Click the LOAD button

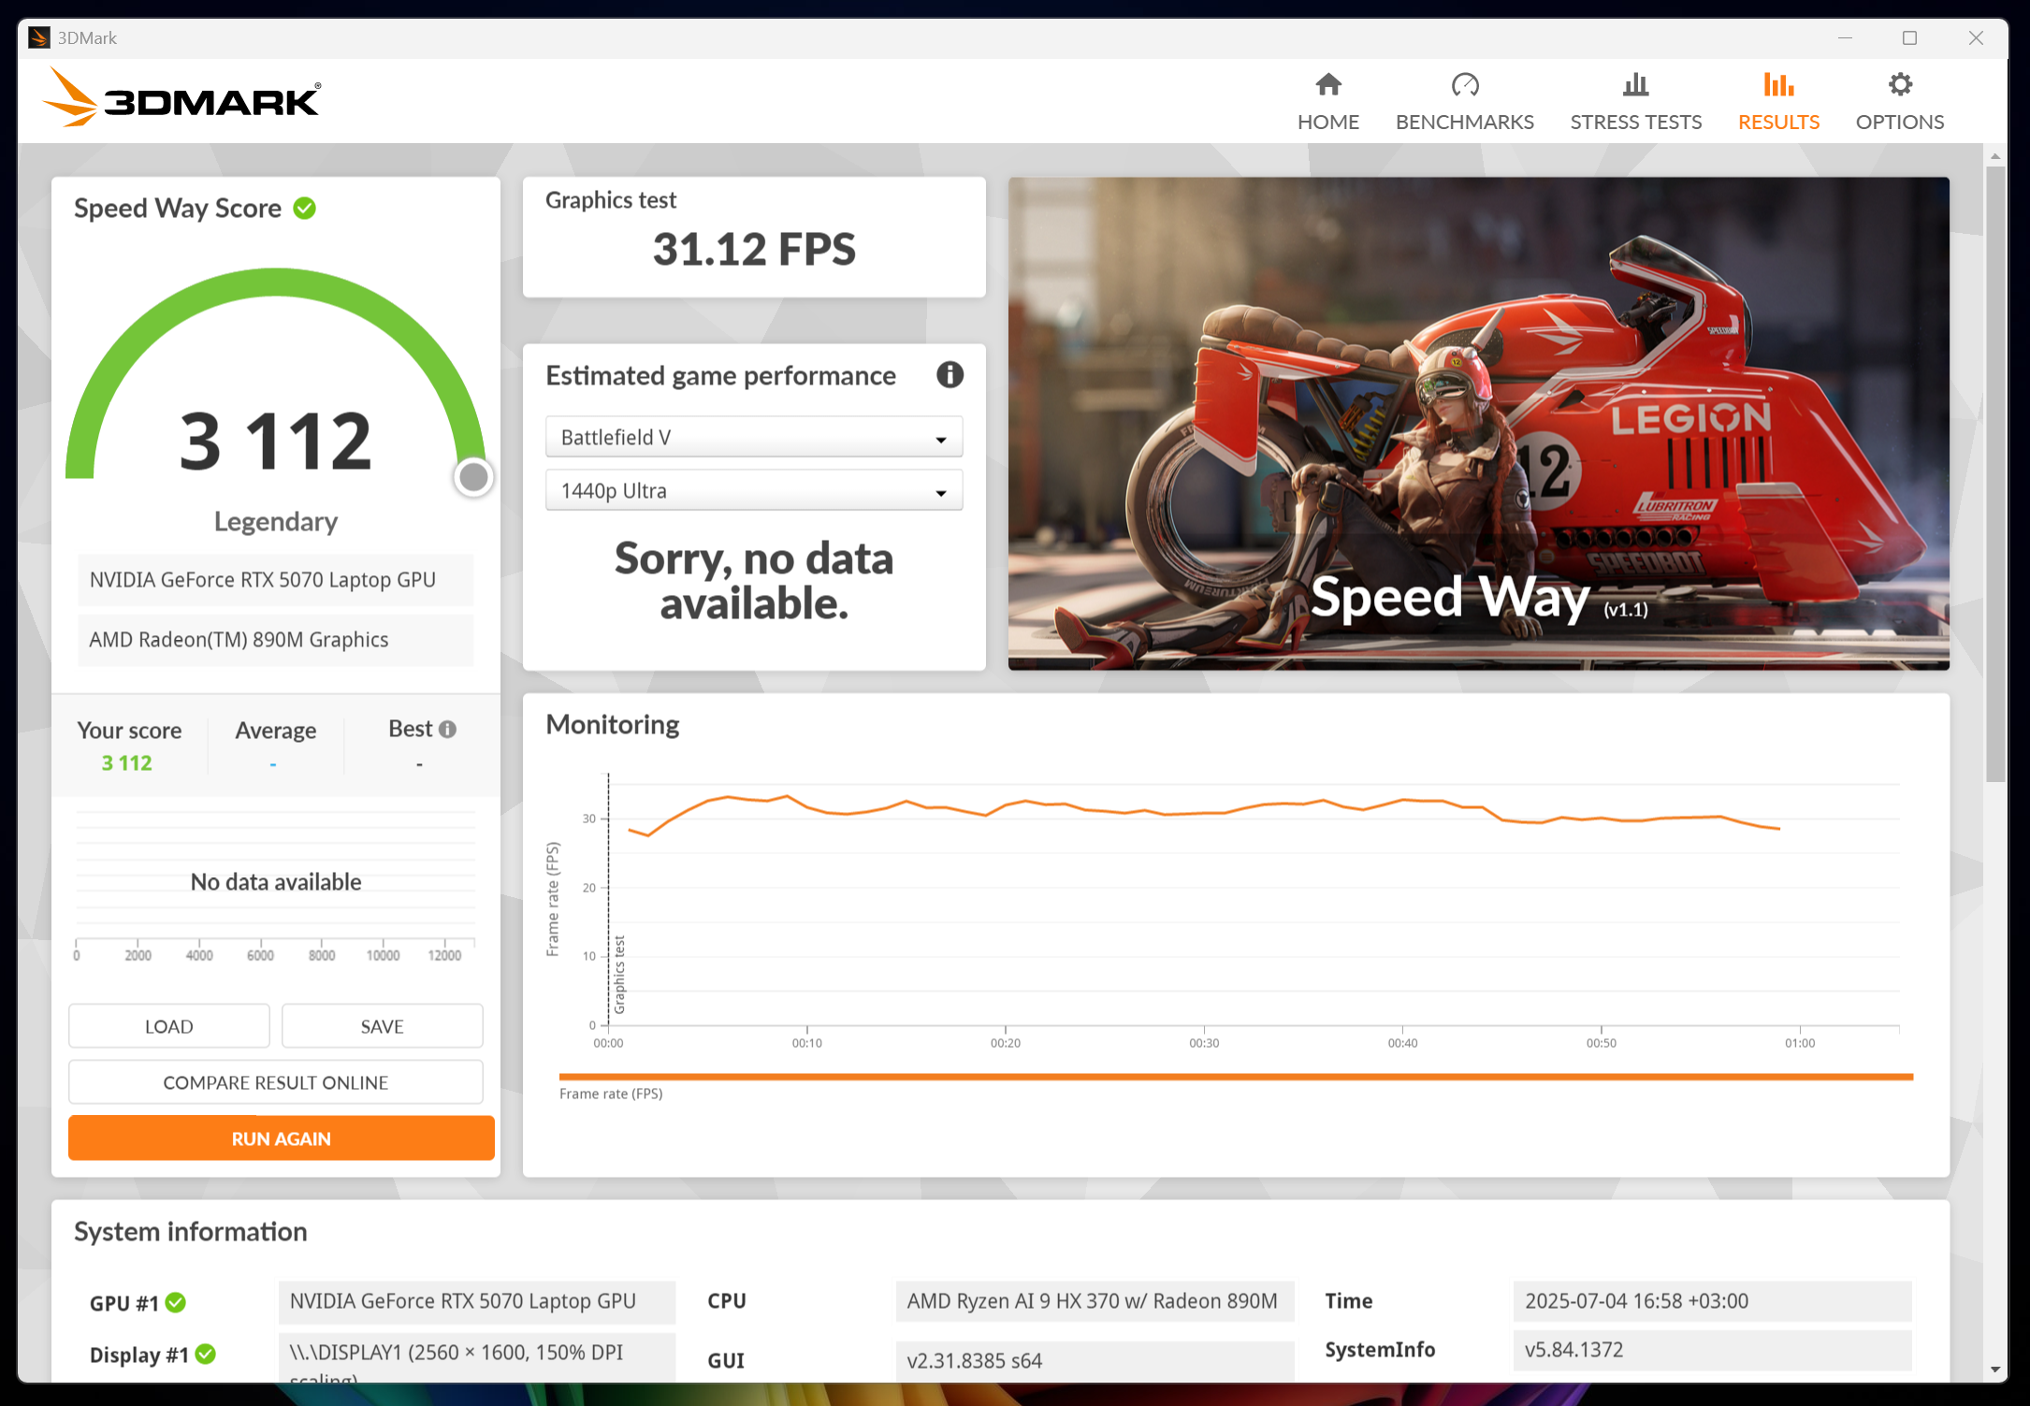169,1026
